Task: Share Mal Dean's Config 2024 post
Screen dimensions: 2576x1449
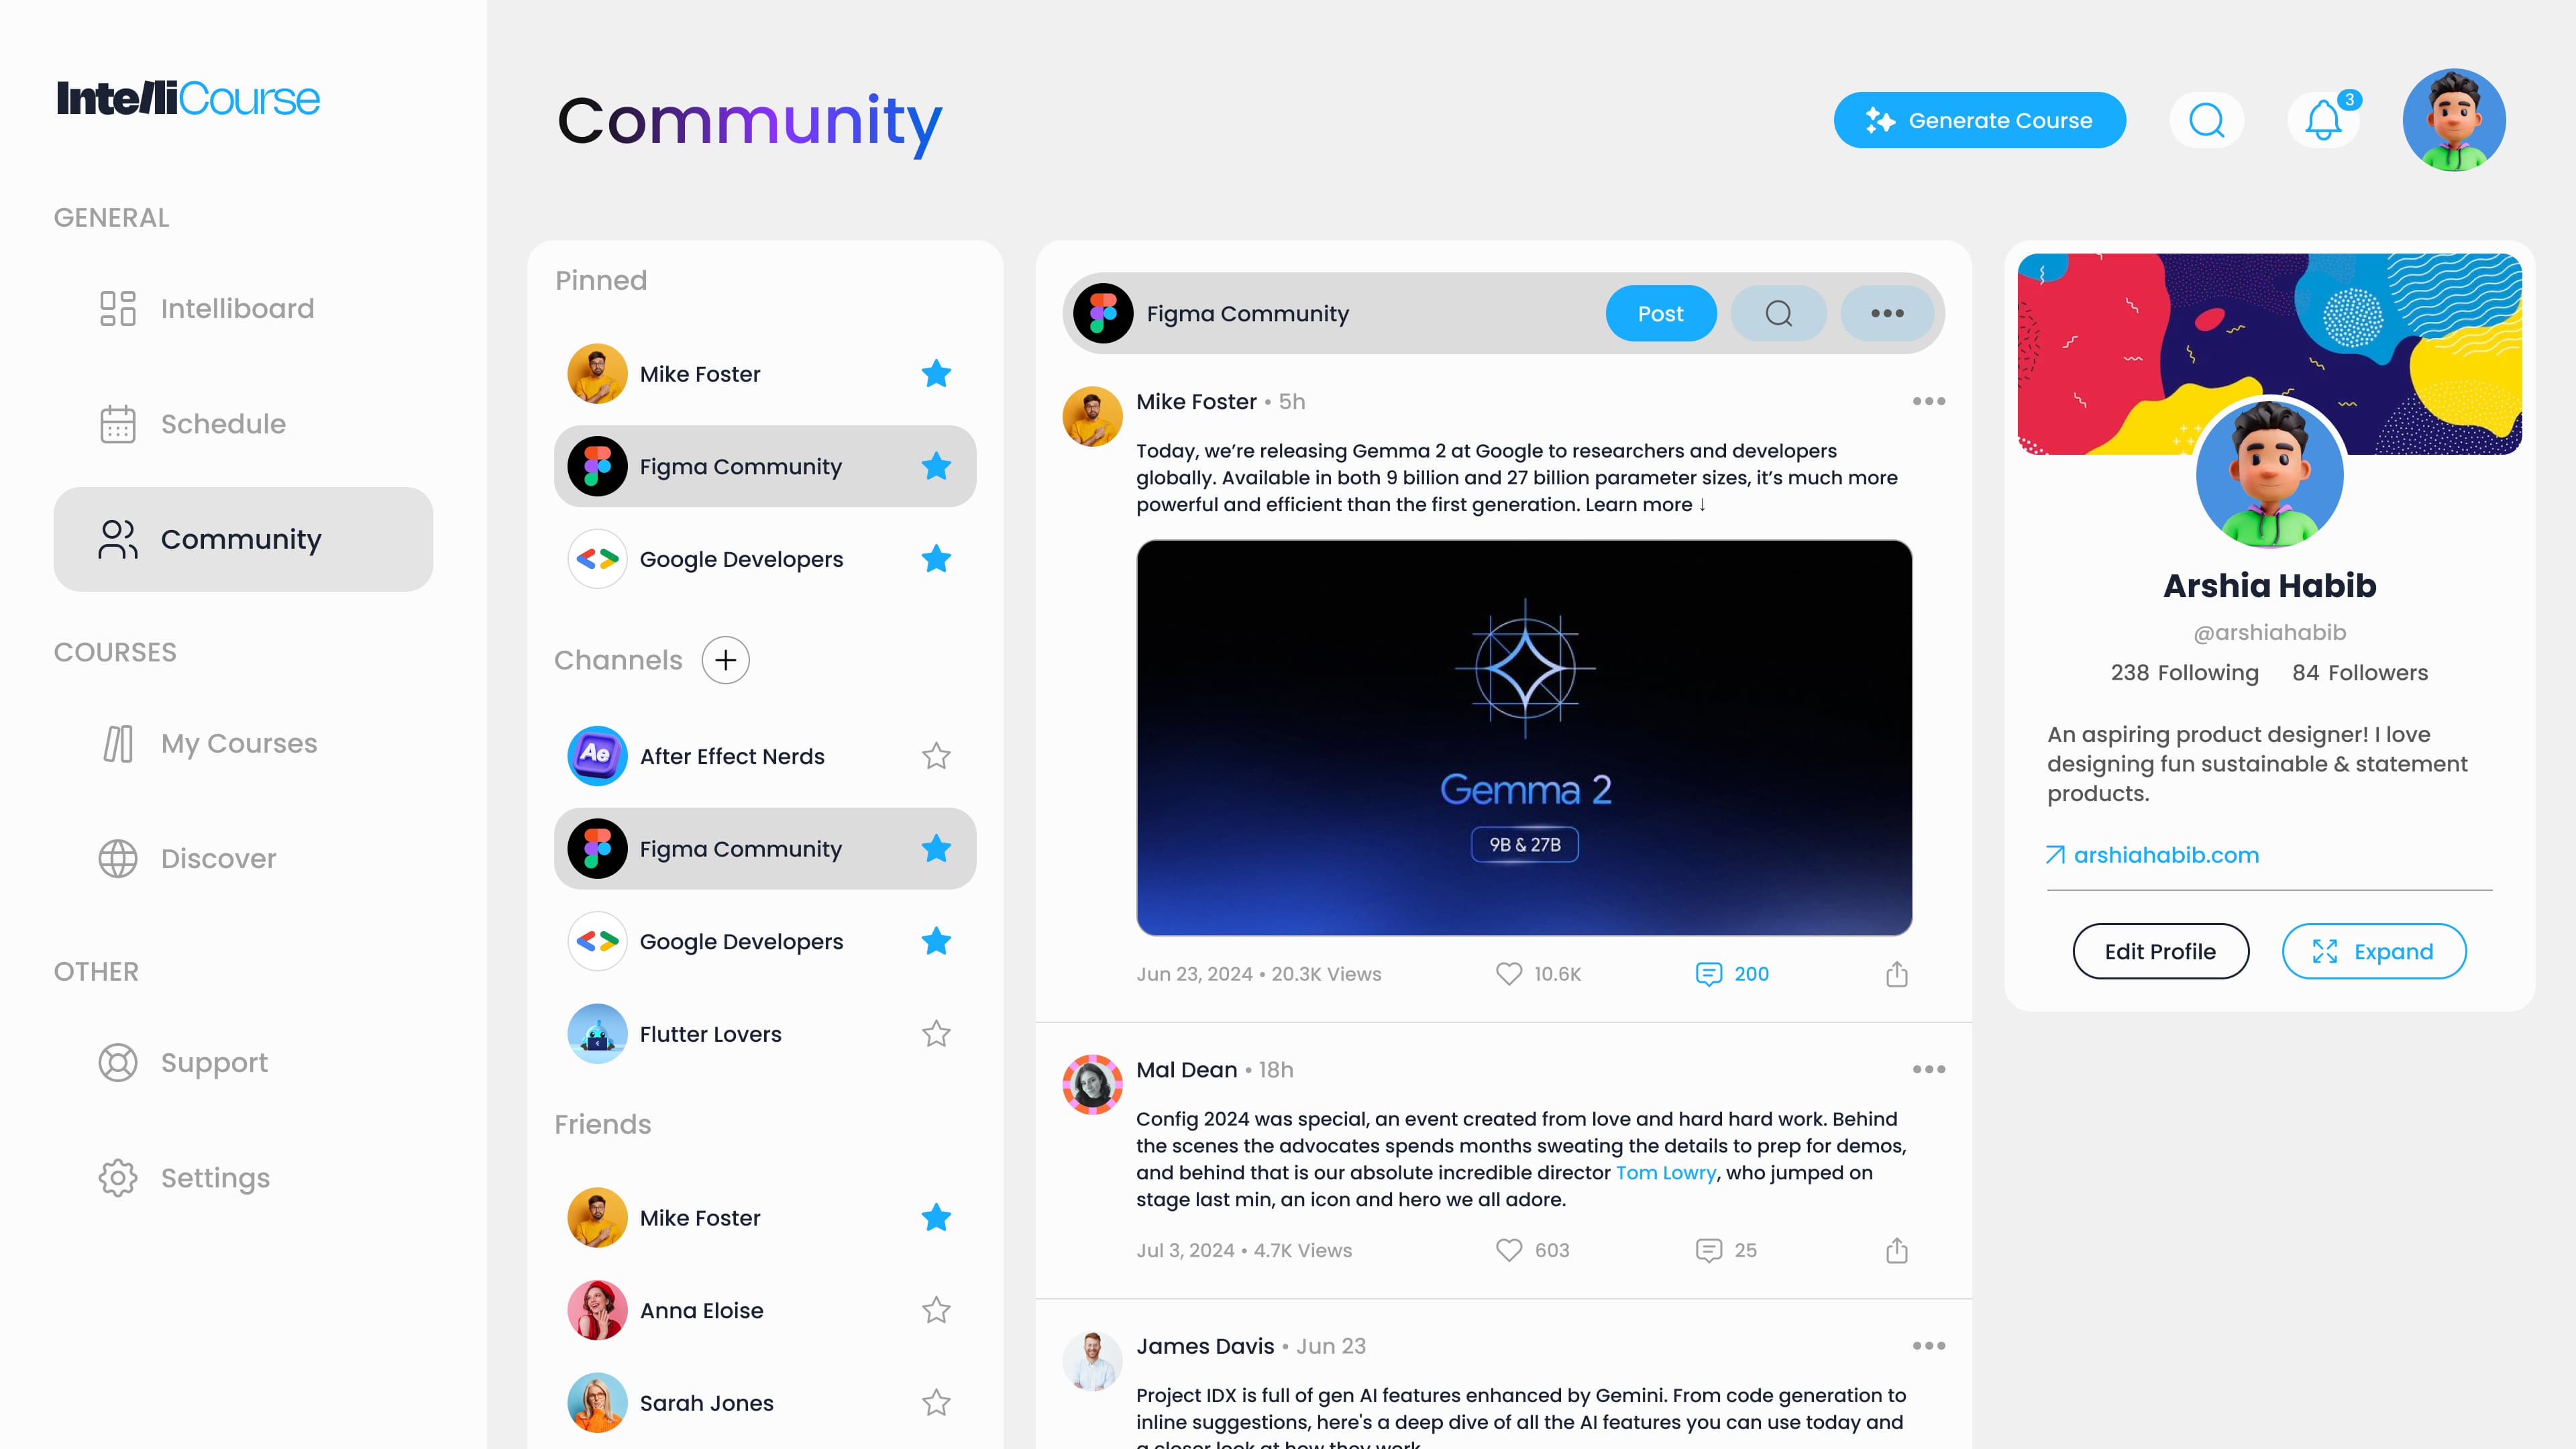Action: [1897, 1250]
